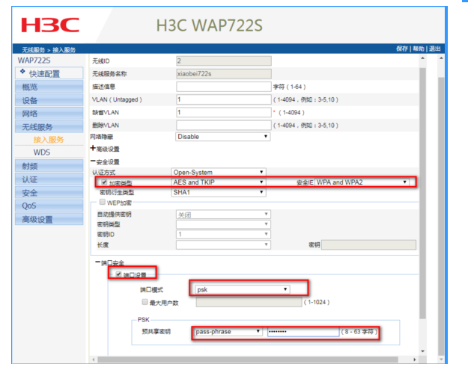Click the inner scrollbar up arrow
The image size is (474, 373).
coord(422,58)
